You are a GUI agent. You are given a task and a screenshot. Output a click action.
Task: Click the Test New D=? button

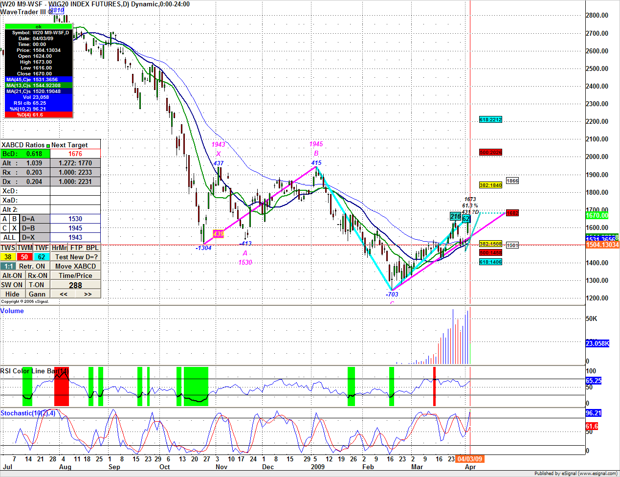[x=76, y=257]
